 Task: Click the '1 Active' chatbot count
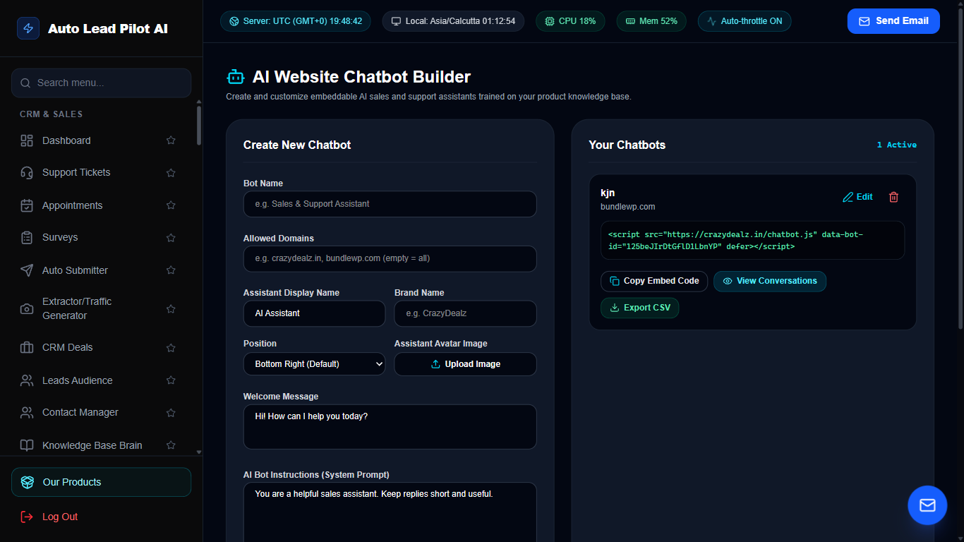click(897, 145)
